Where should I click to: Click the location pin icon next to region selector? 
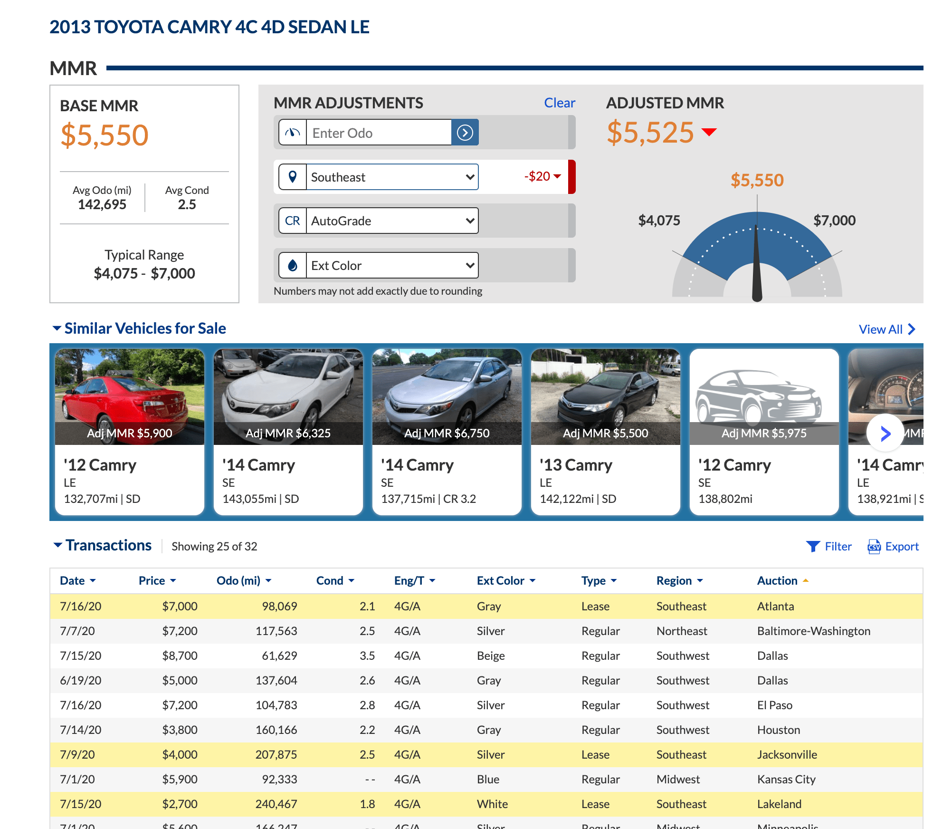(292, 176)
